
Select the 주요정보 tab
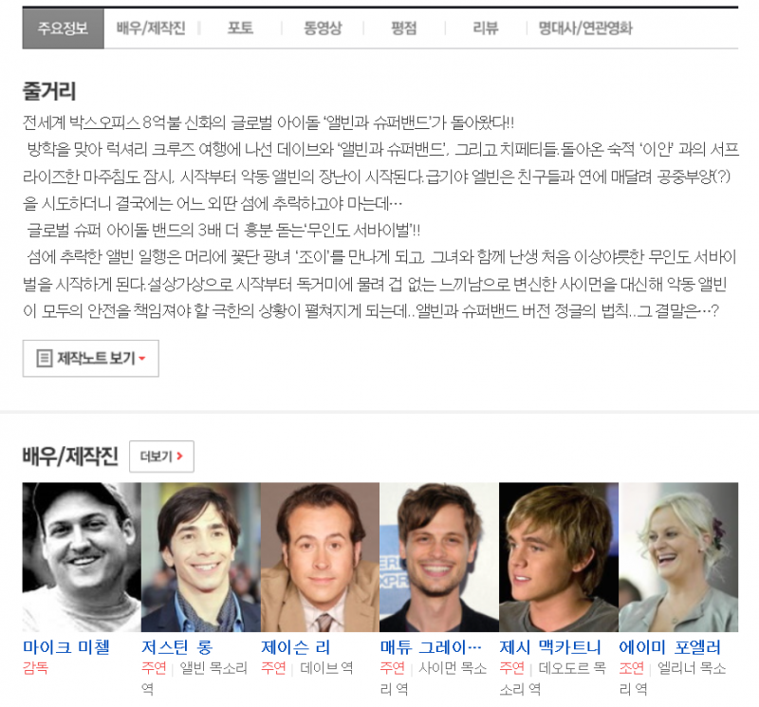pos(63,28)
